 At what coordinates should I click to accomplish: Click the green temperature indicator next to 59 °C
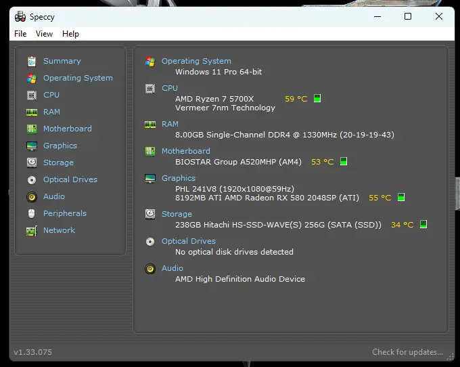317,98
